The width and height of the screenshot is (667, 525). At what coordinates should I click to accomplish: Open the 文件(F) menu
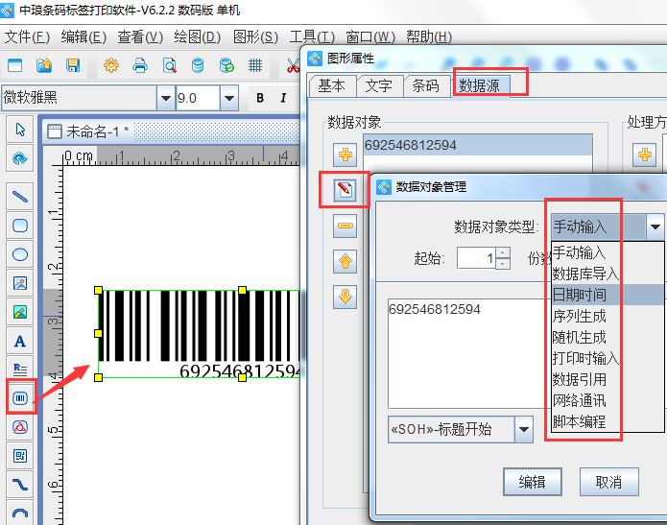pyautogui.click(x=27, y=37)
